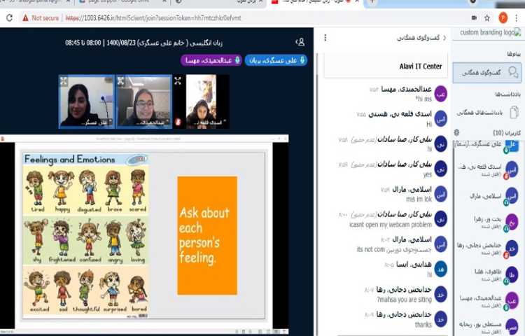This screenshot has height=336, width=525.
Task: Click chat message "mis im lok"
Action: (x=419, y=199)
